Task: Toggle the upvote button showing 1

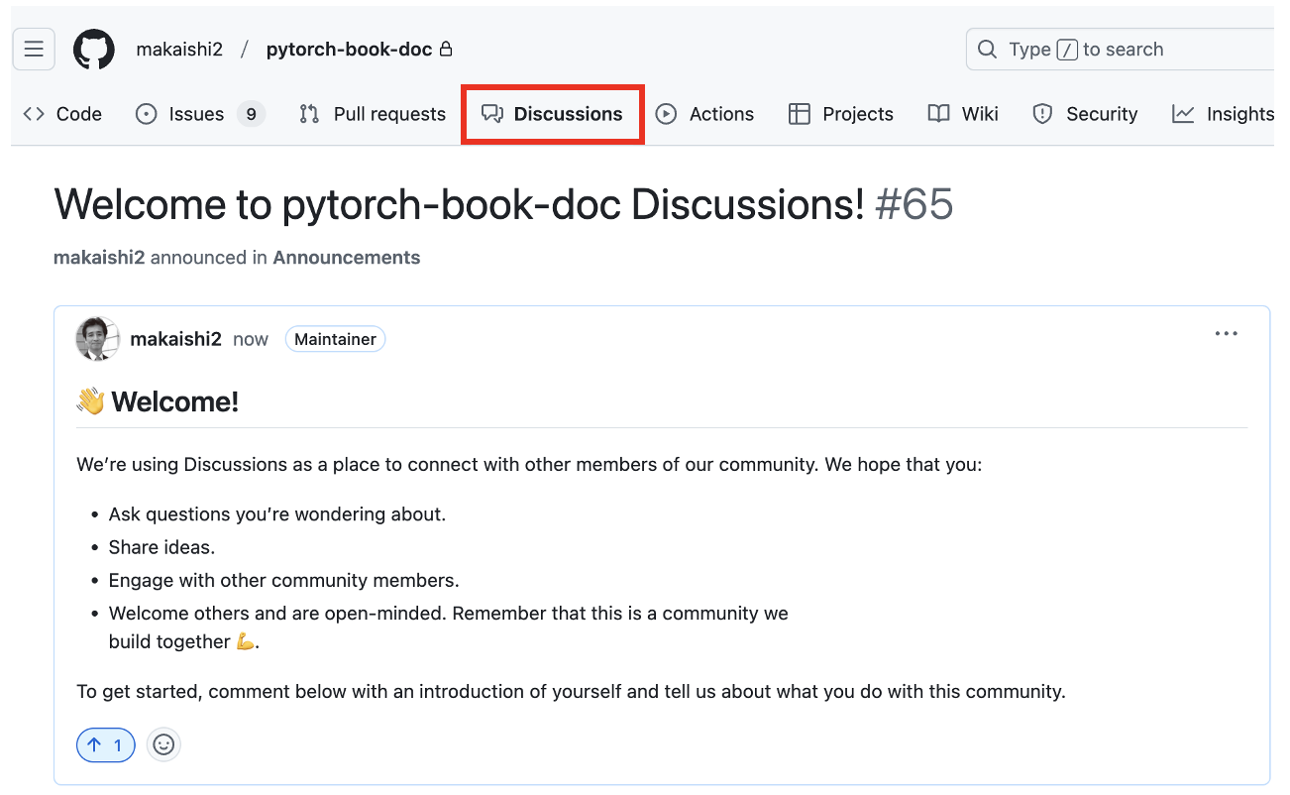Action: click(106, 744)
